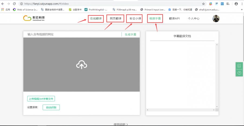
Task: Click the subtitle panel scroll up arrow
Action: pos(217,45)
